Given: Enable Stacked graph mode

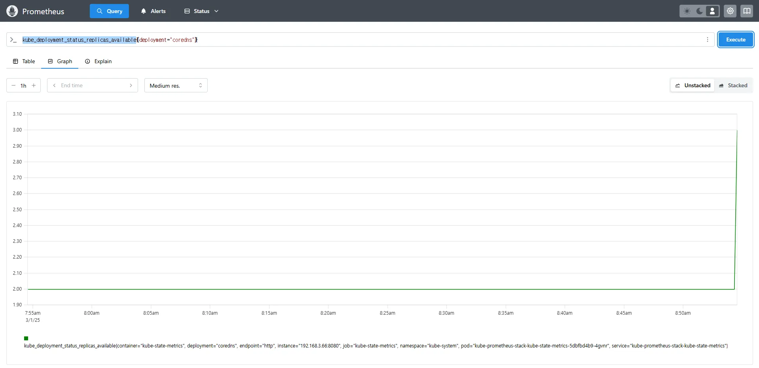Looking at the screenshot, I should (733, 85).
